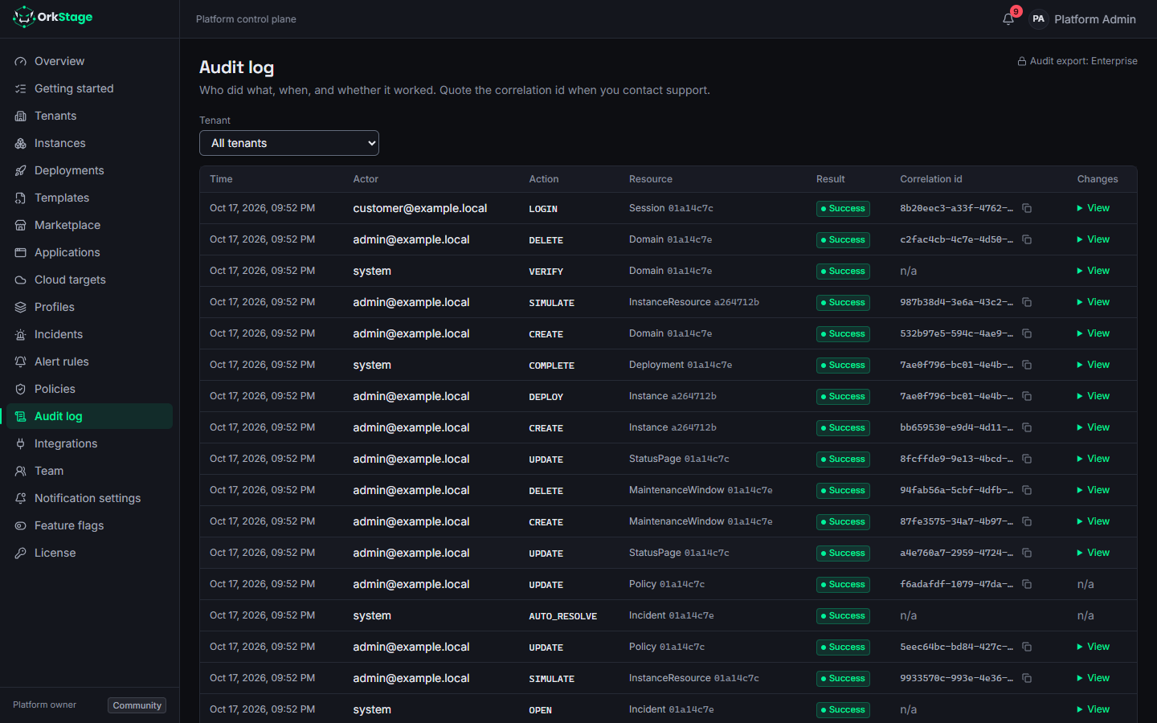Copy correlation id starting c2fac4cb
The image size is (1157, 723).
tap(1027, 239)
